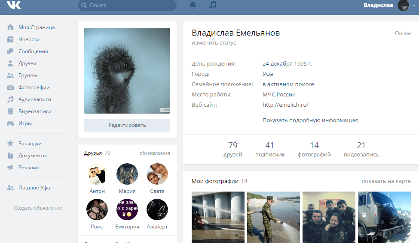Open the hedgehog profile photo

[x=127, y=71]
